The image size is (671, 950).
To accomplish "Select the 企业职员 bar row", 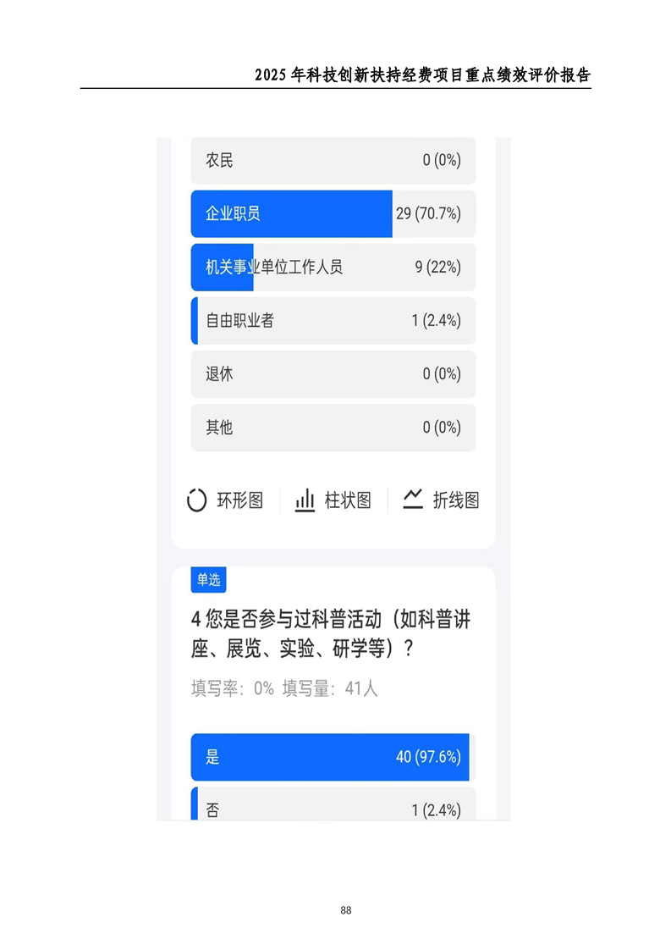I will pos(333,214).
